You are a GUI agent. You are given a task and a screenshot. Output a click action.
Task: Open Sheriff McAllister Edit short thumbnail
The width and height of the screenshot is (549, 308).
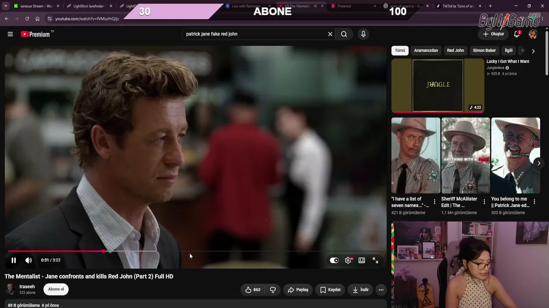pos(465,155)
